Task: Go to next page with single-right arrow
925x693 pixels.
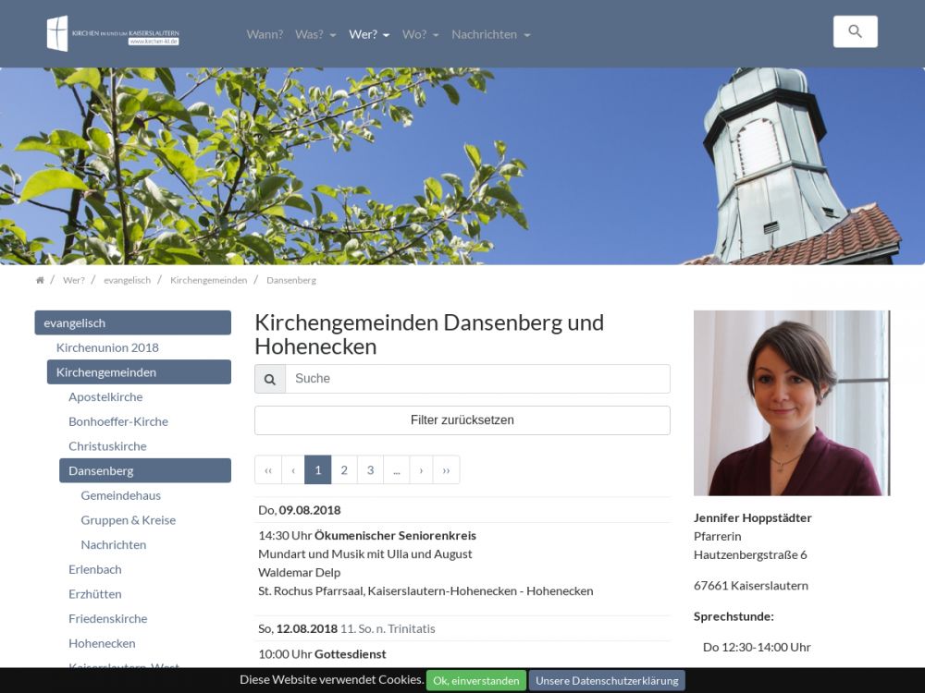Action: 421,470
